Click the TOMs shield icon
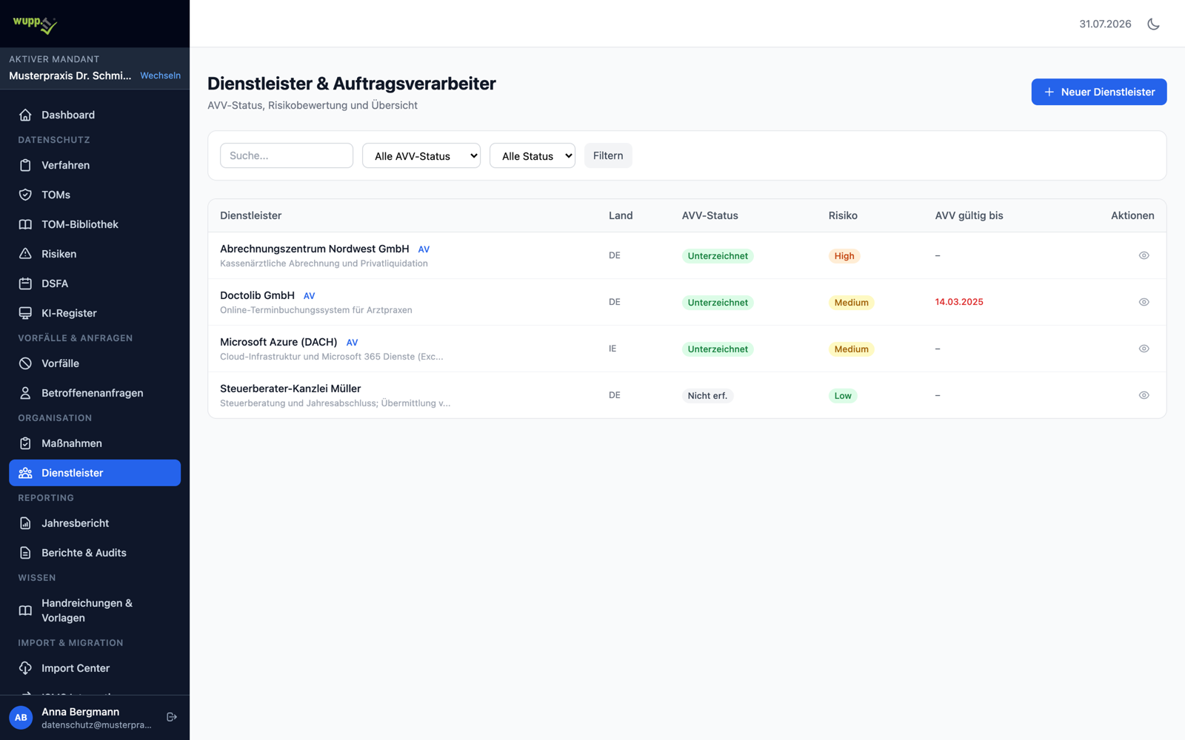Screen dimensions: 1185x740 [25, 195]
